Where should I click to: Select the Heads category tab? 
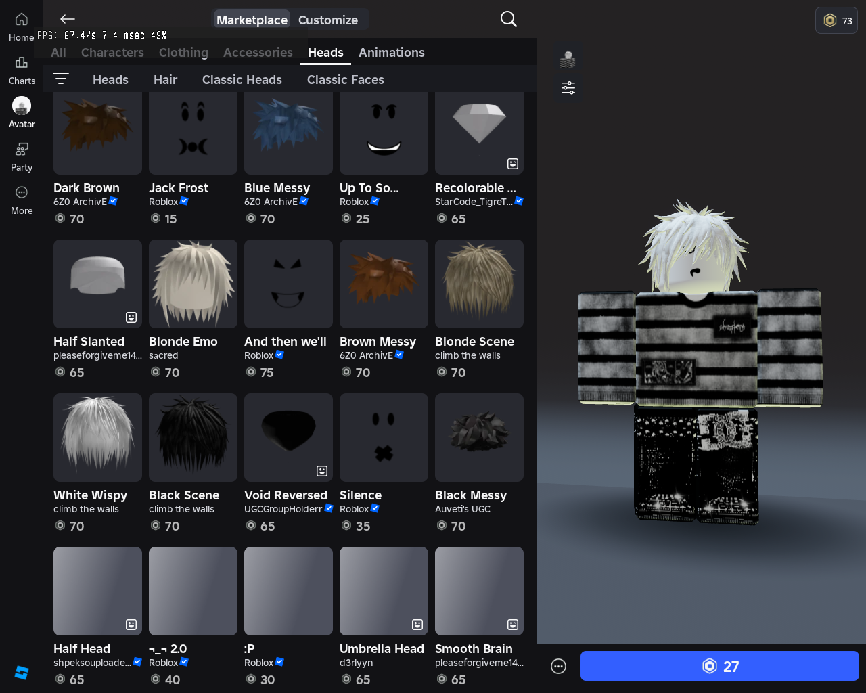coord(325,52)
